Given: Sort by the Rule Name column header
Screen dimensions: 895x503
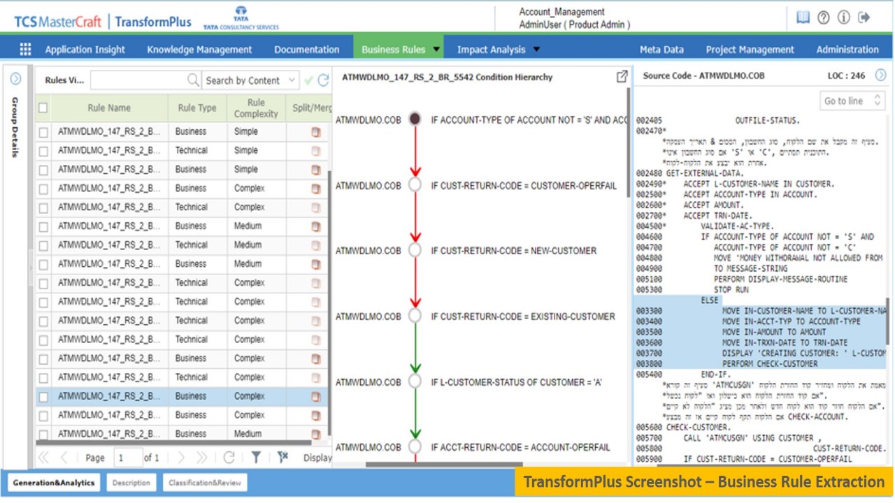Looking at the screenshot, I should pos(109,108).
